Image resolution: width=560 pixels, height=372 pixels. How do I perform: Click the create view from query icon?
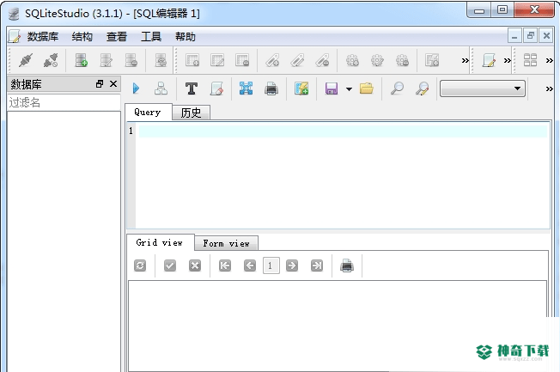coord(301,88)
